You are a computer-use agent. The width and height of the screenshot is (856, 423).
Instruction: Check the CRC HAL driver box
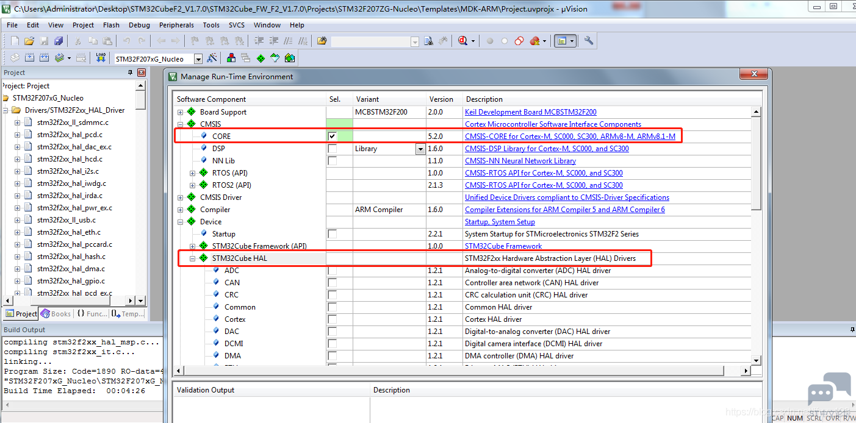tap(333, 295)
